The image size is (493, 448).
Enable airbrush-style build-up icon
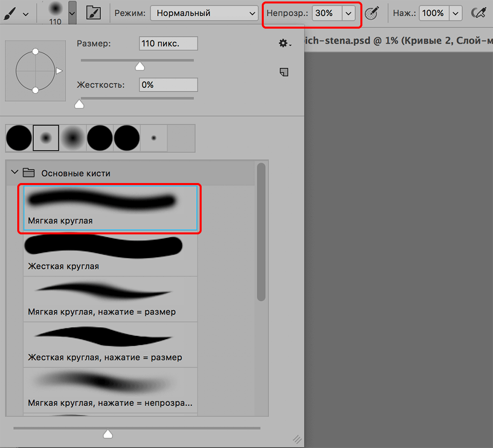(477, 13)
